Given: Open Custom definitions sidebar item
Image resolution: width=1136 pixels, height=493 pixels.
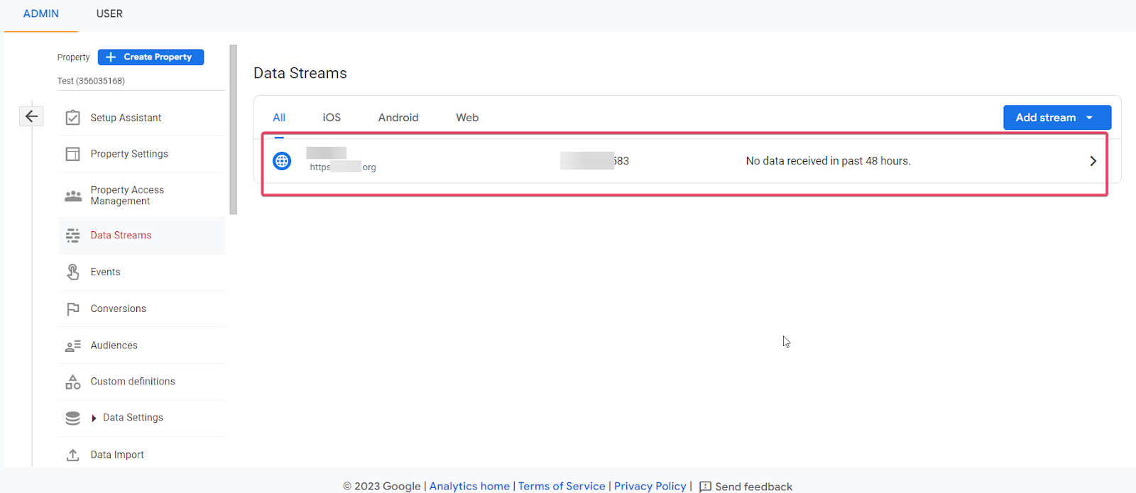Looking at the screenshot, I should [x=142, y=382].
